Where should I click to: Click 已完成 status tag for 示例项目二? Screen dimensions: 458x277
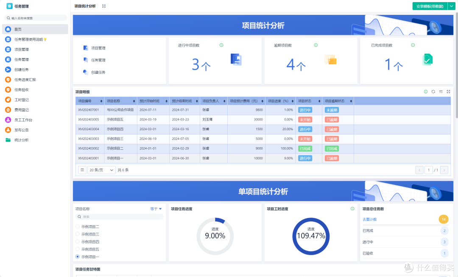click(x=305, y=149)
